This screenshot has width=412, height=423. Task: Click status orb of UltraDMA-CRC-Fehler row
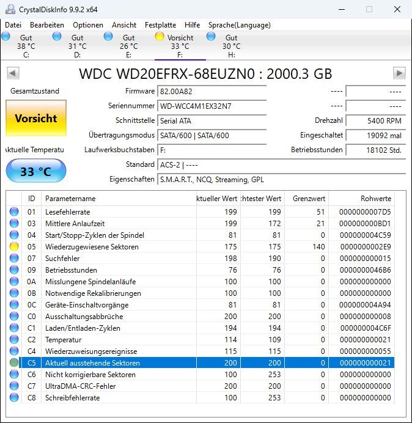[x=14, y=386]
